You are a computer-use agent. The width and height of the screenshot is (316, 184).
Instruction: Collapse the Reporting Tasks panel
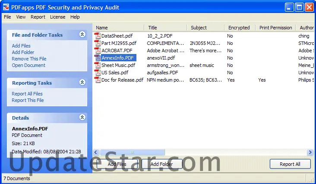click(x=82, y=82)
